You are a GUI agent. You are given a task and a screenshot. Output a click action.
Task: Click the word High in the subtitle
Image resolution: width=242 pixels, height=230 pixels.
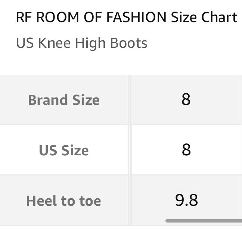click(x=90, y=43)
